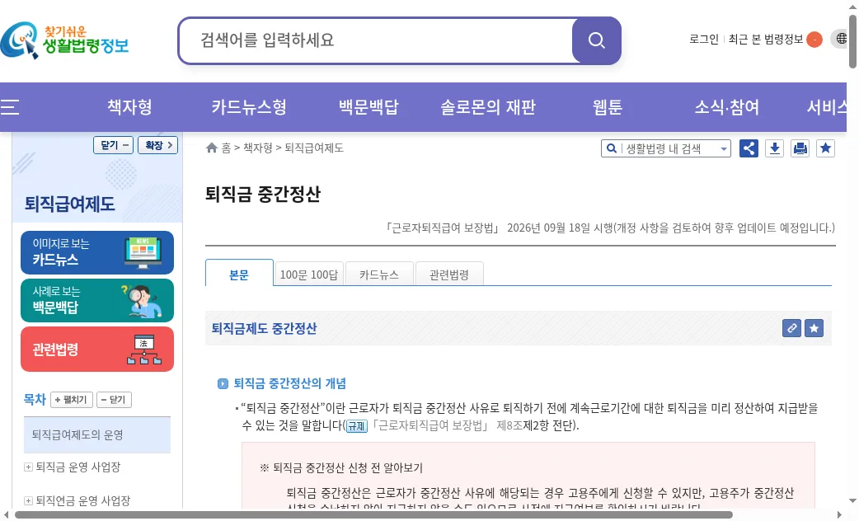
Task: Click magnifier icon in 생활법령 내 검색 box
Action: (612, 148)
